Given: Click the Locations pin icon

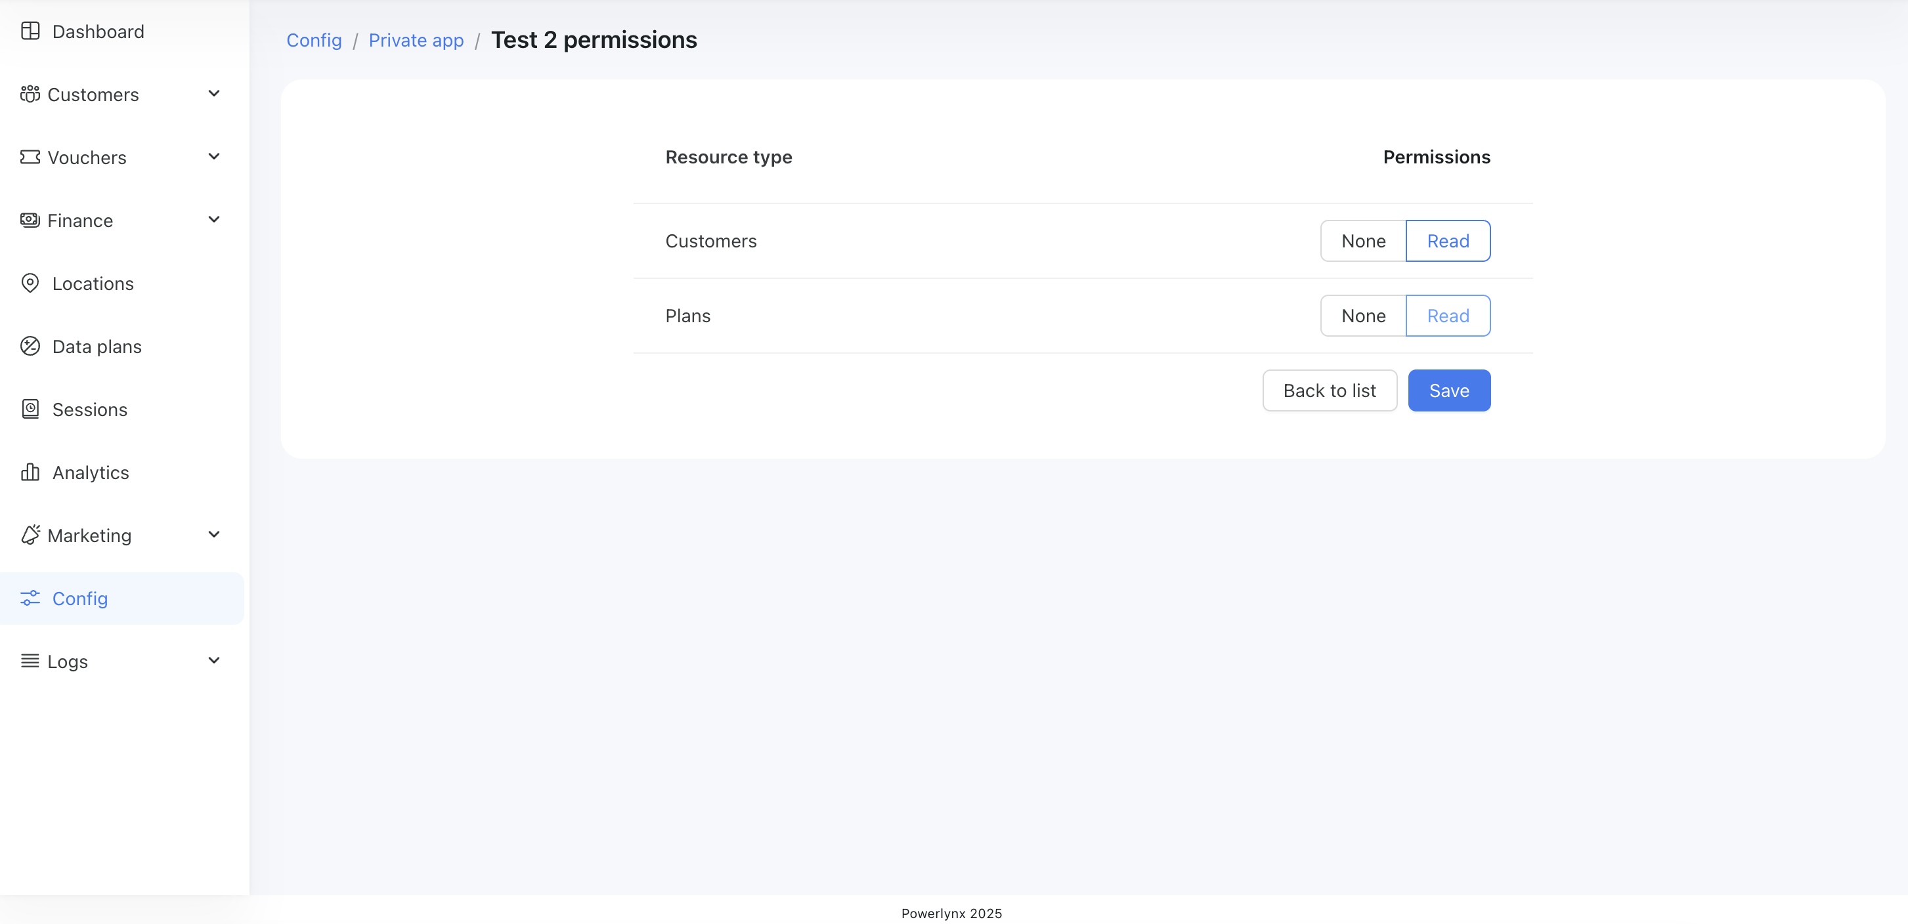Looking at the screenshot, I should pyautogui.click(x=30, y=283).
